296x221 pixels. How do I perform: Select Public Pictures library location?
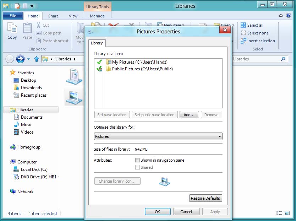pos(142,69)
